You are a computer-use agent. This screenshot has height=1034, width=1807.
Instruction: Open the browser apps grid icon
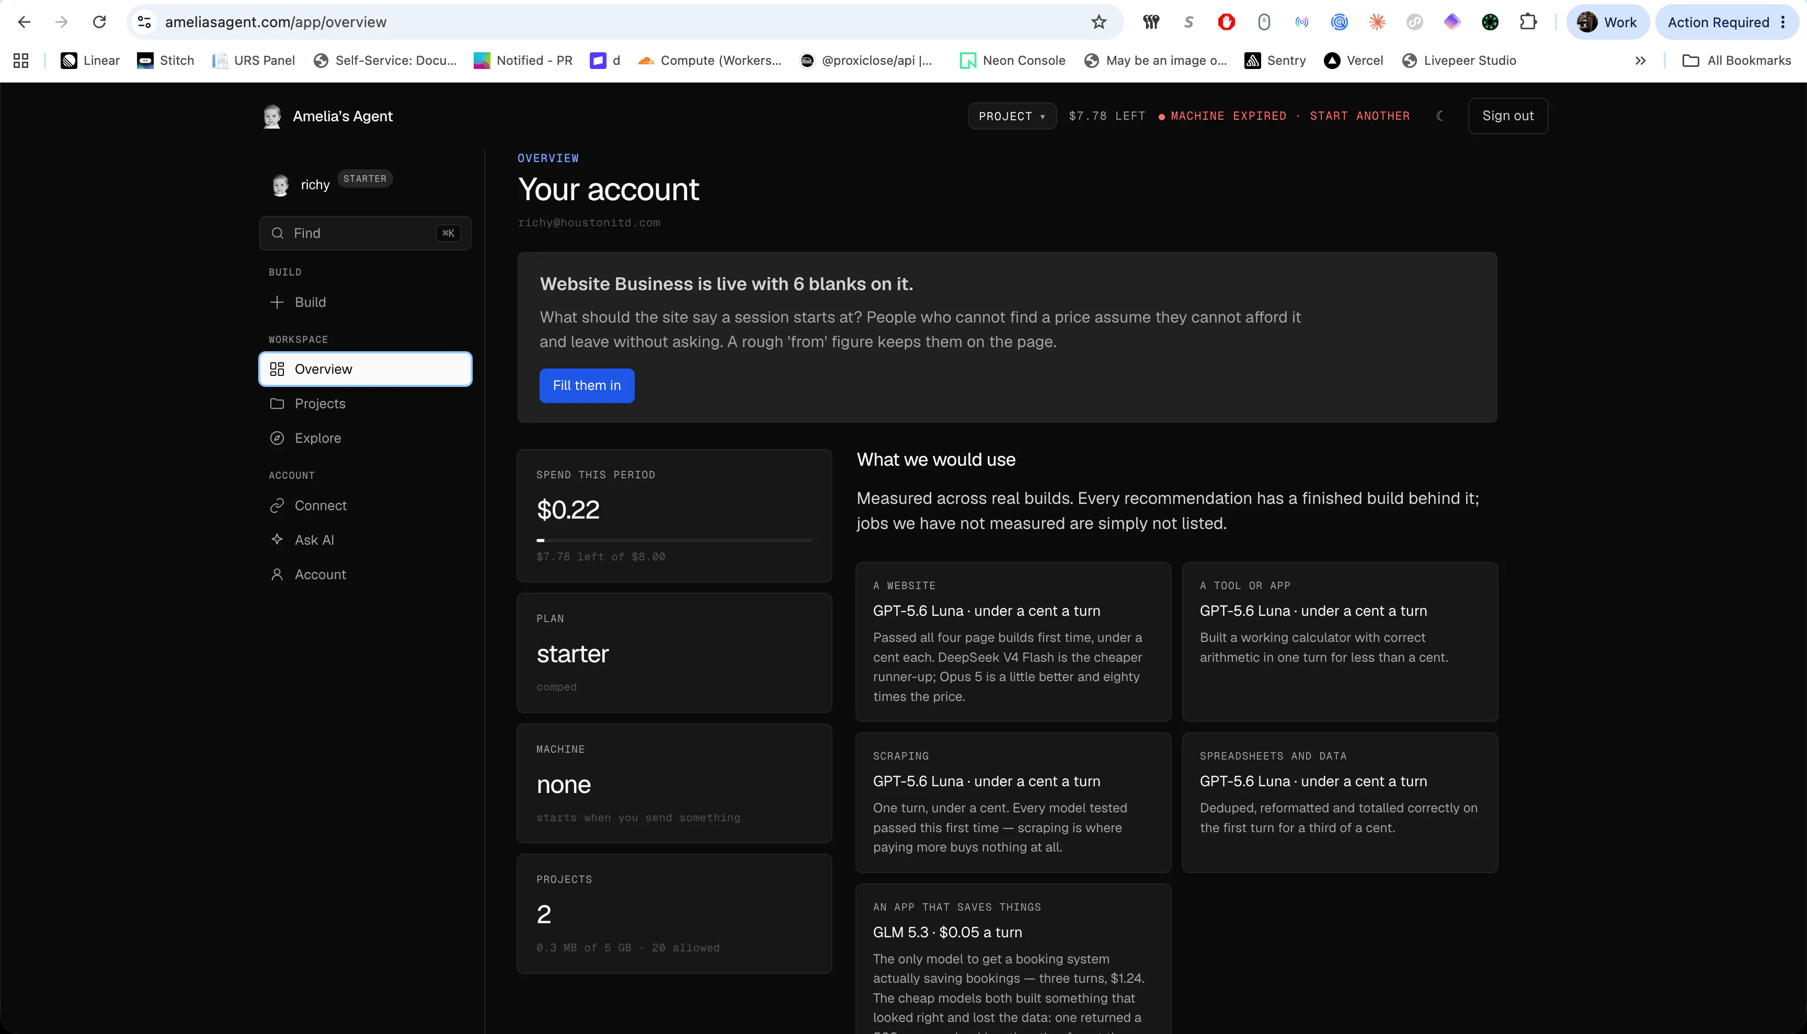click(20, 60)
